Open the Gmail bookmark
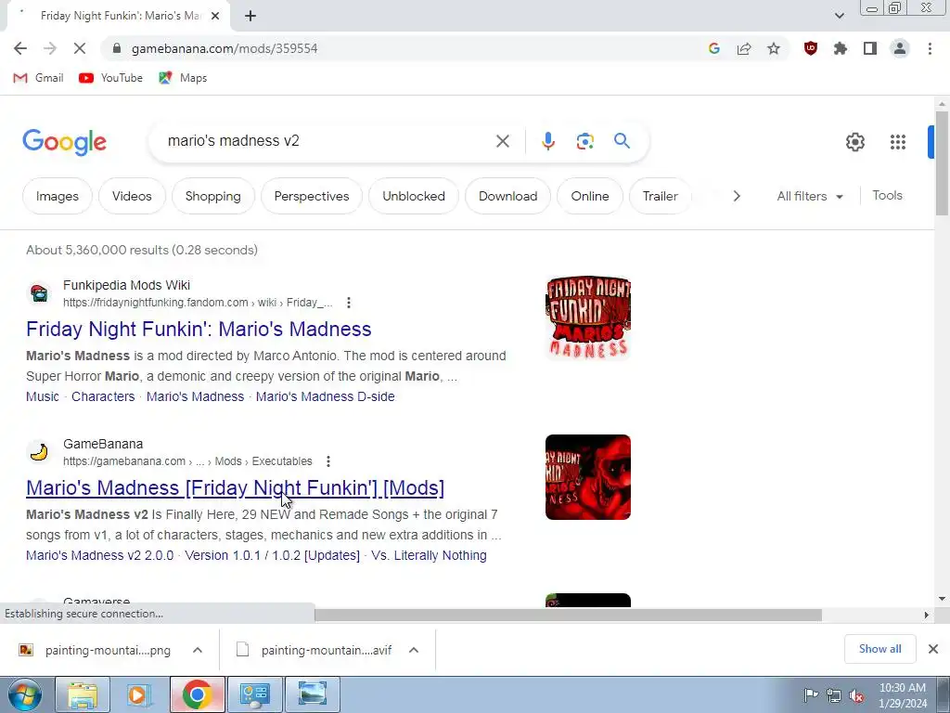Viewport: 950px width, 713px height. (x=39, y=78)
